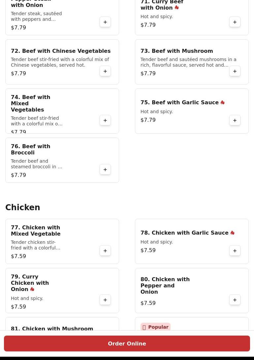This screenshot has width=254, height=360.
Task: Add 73. Beef with Mushroom to cart
Action: point(235,71)
